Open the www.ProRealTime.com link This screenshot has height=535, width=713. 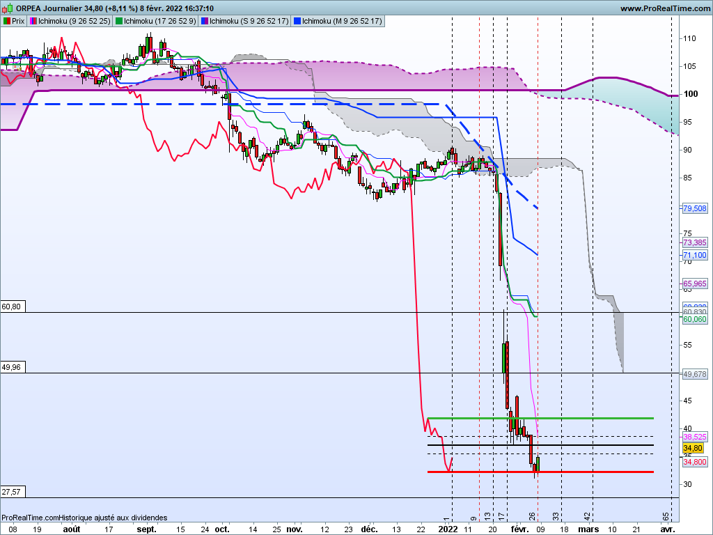click(x=665, y=8)
